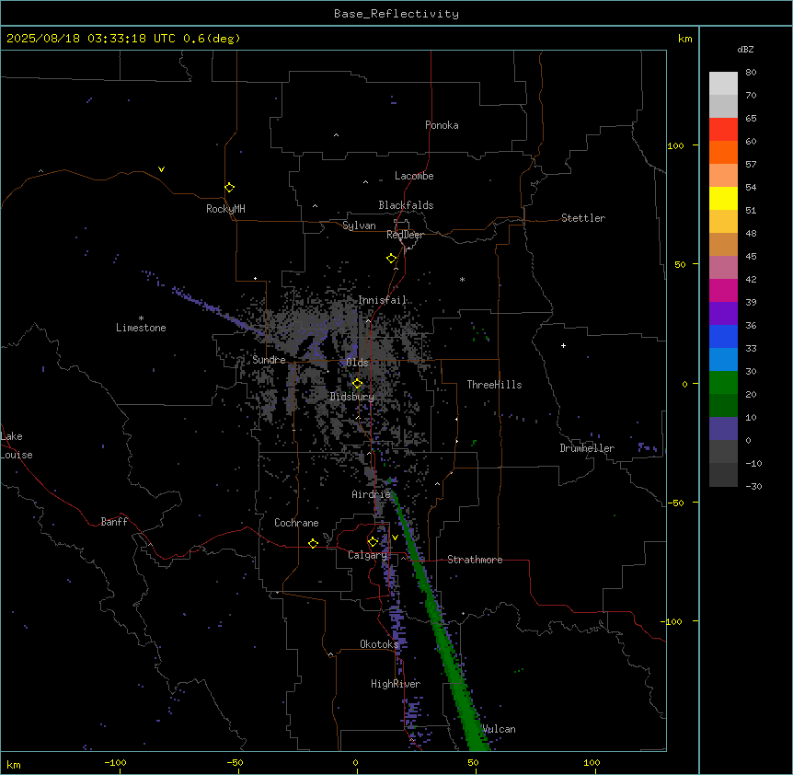This screenshot has width=793, height=775.
Task: Click the RedDeer city label
Action: pos(406,235)
